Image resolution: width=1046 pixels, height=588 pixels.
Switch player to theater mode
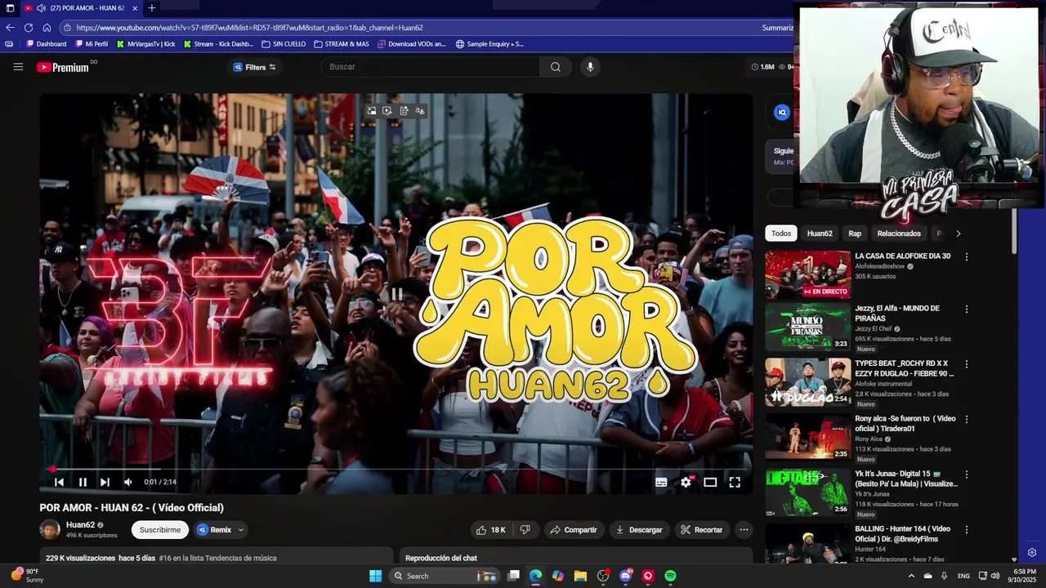(x=710, y=482)
